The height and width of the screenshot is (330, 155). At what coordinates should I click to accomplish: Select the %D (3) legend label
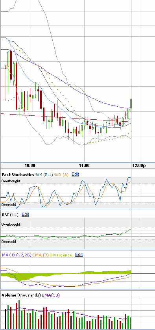(61, 175)
